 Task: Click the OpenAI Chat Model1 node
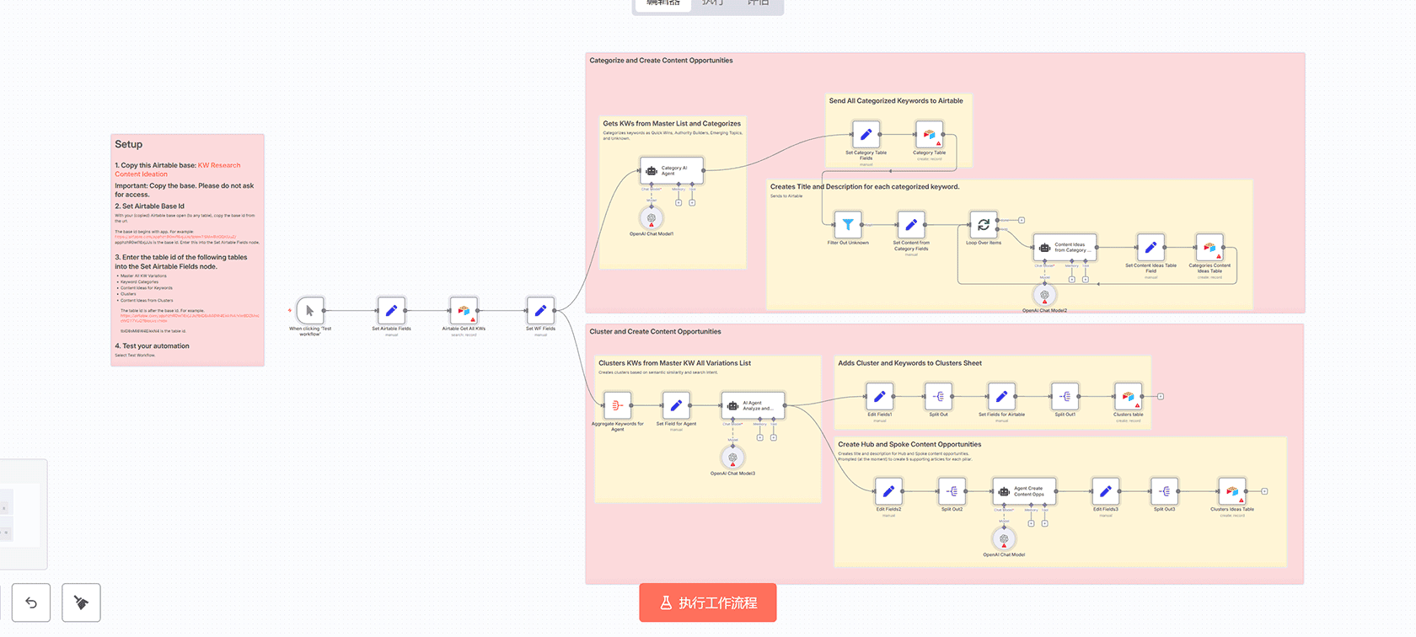(651, 219)
